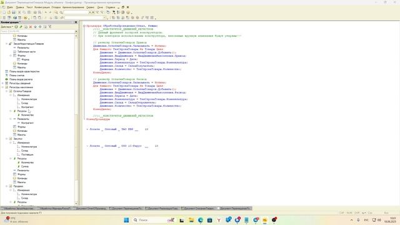This screenshot has width=400, height=225.
Task: Launch Microsoft Edge from the taskbar
Action: pyautogui.click(x=201, y=220)
